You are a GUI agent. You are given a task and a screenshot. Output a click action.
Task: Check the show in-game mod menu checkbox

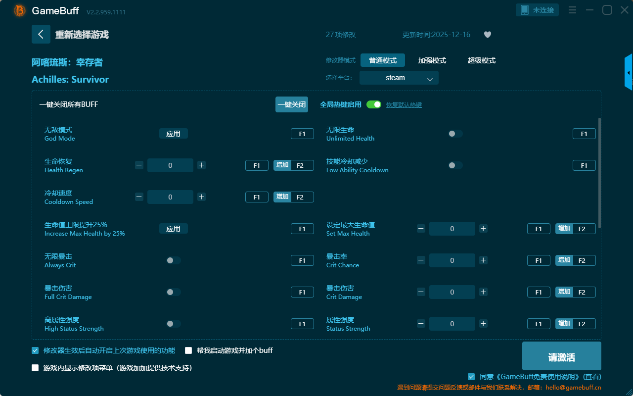pyautogui.click(x=35, y=368)
